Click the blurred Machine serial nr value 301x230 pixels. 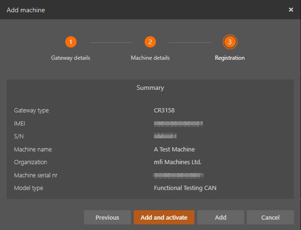[178, 175]
